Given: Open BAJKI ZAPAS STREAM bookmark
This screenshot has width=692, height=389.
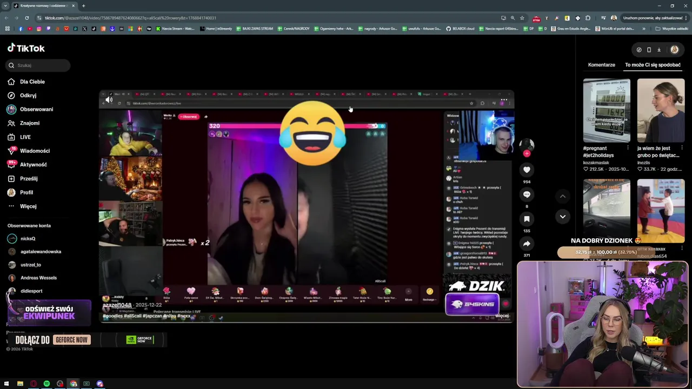Looking at the screenshot, I should [x=255, y=29].
